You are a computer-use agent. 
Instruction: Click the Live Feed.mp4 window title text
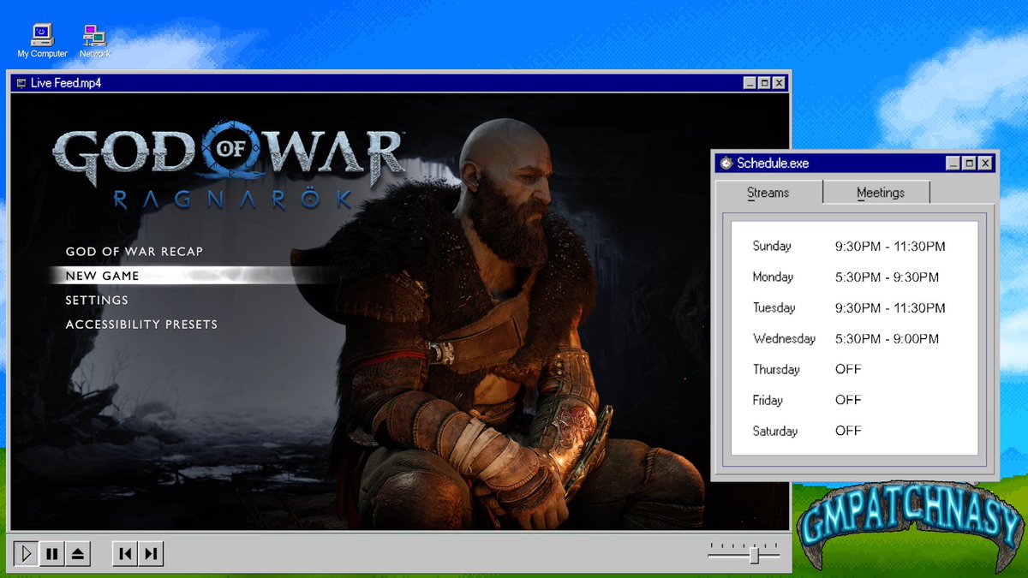tap(66, 83)
